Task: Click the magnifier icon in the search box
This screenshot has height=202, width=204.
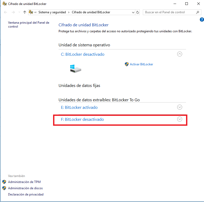Action: click(x=197, y=12)
